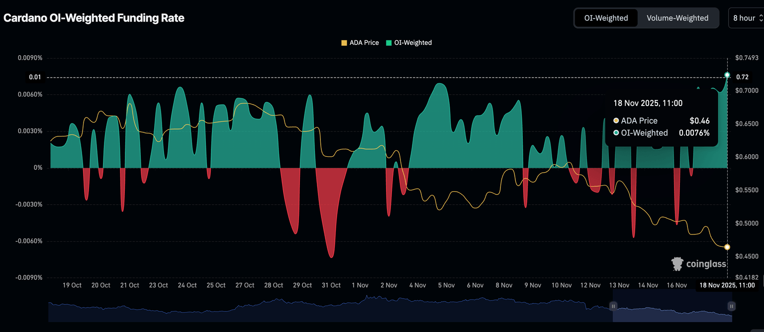This screenshot has height=332, width=764.
Task: Click the up-down arrows beside 8 hour
Action: (x=760, y=18)
